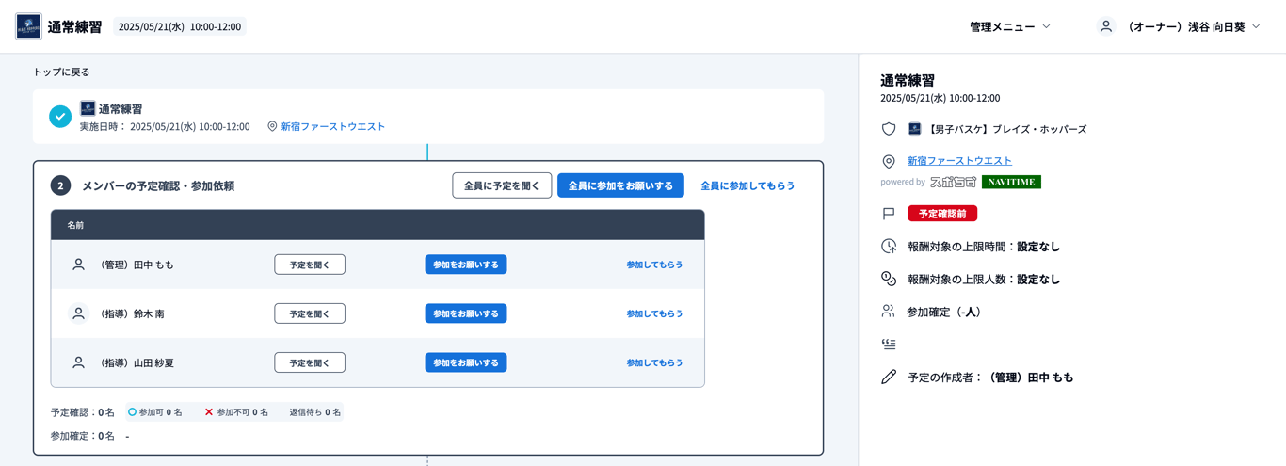The width and height of the screenshot is (1286, 466).
Task: Click the shield icon in the right panel
Action: (889, 129)
